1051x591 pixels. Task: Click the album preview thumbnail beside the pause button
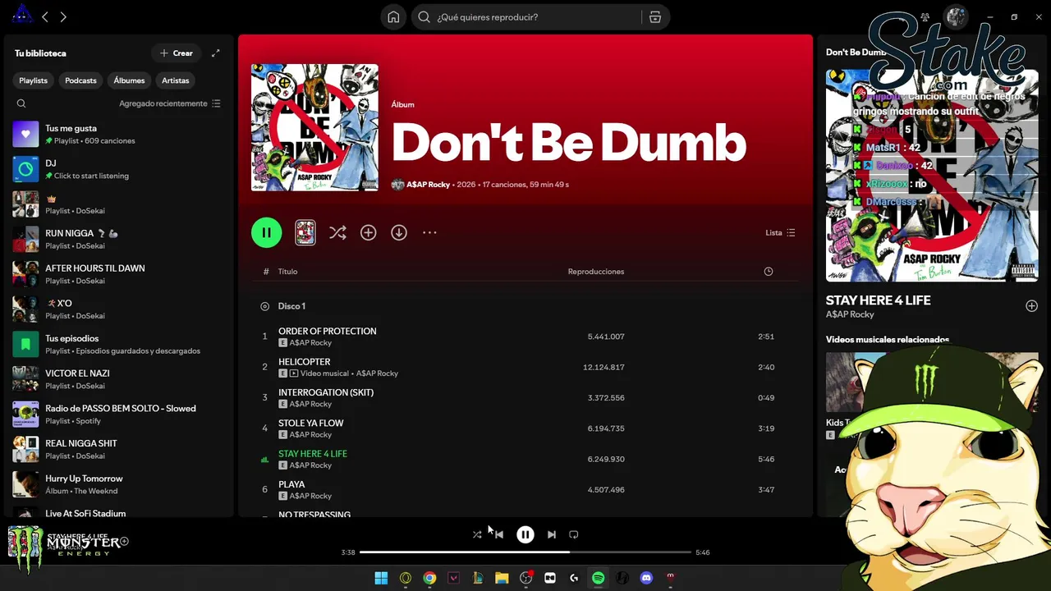(x=305, y=232)
